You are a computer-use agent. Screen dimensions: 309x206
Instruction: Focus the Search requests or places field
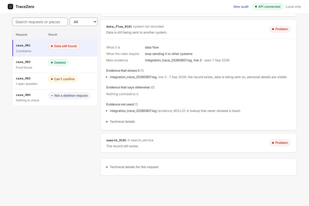(40, 22)
